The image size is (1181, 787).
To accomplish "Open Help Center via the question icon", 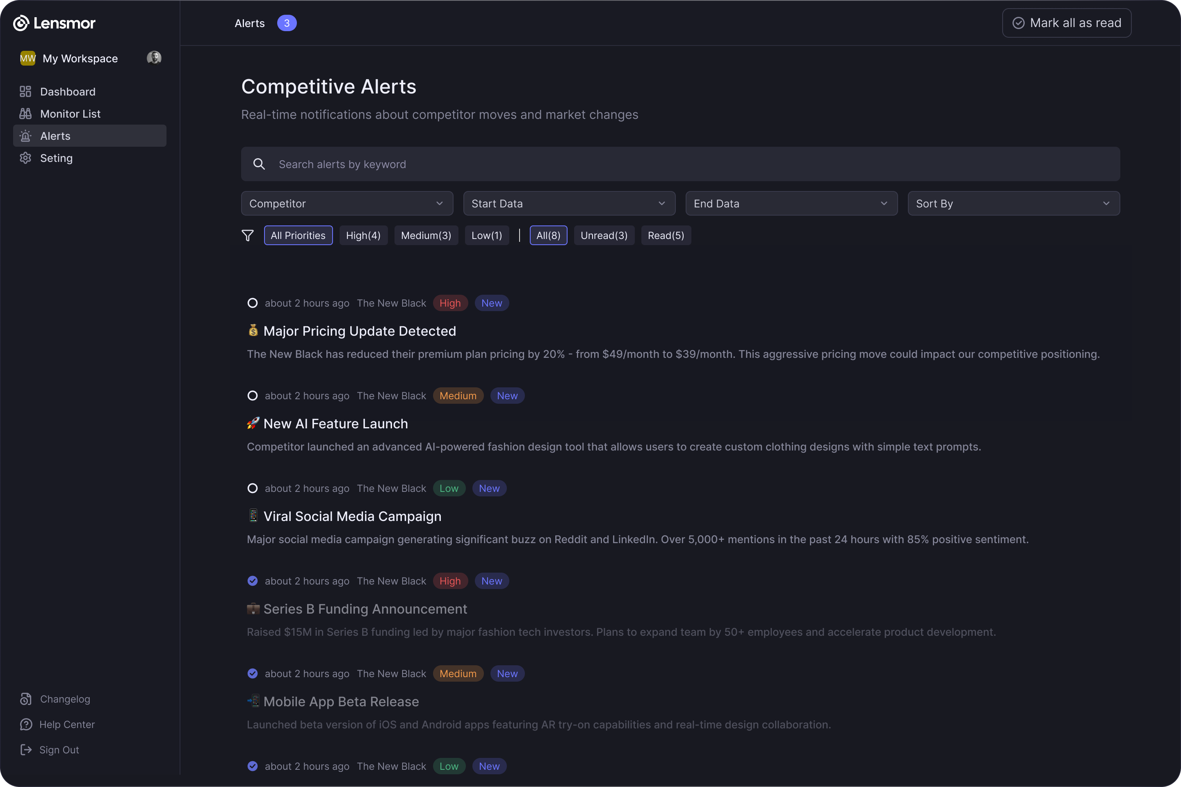I will 25,724.
